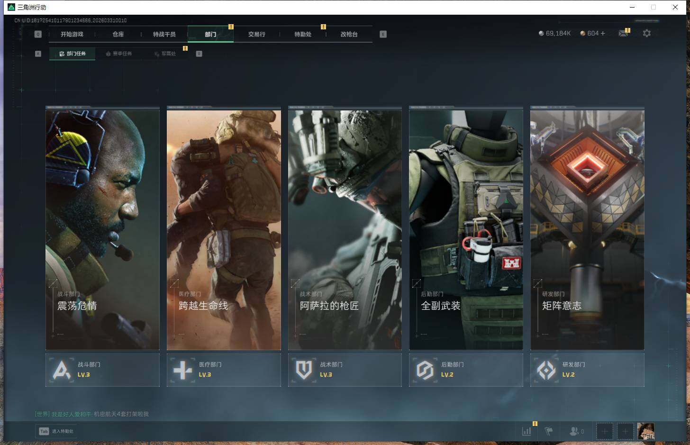690x445 pixels.
Task: Open the 特战干员 tab
Action: 164,34
